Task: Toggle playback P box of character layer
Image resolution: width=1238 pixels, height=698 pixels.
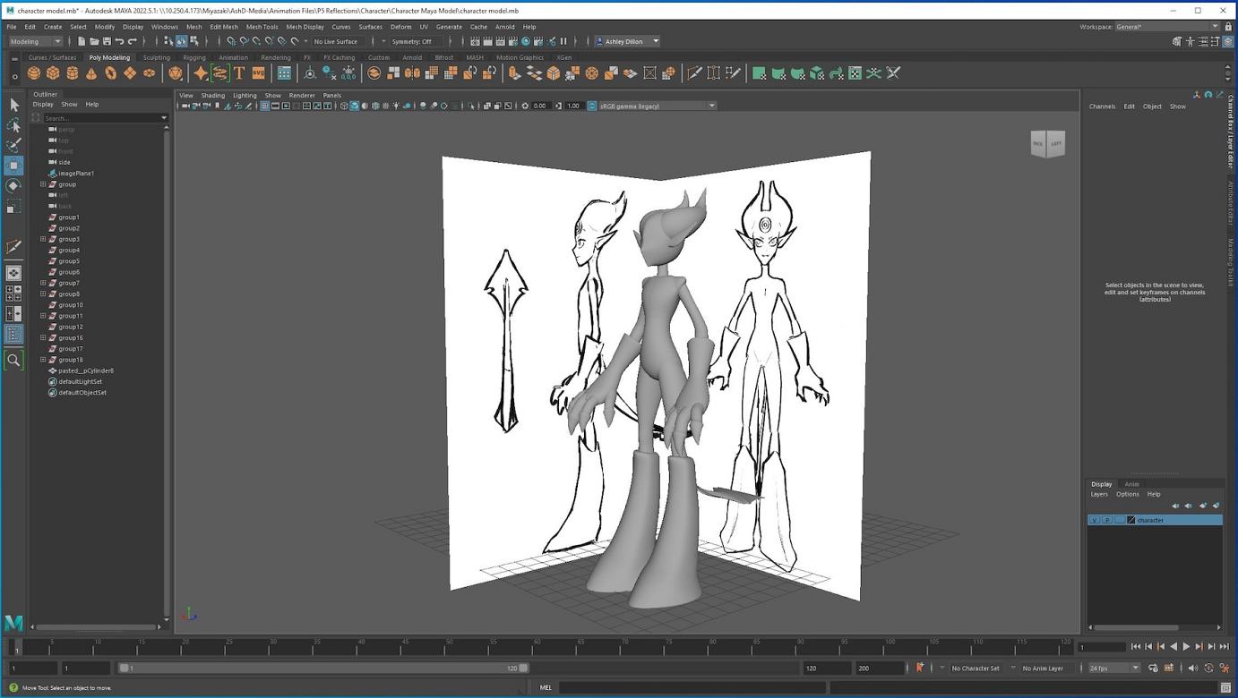Action: pyautogui.click(x=1106, y=520)
